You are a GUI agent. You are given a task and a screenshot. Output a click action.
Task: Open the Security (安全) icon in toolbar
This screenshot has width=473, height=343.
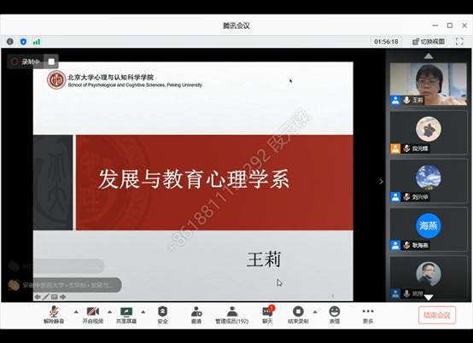pyautogui.click(x=162, y=315)
